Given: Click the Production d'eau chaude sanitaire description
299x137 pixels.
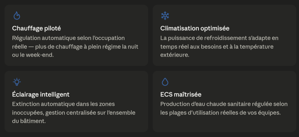Looking at the screenshot, I should [x=224, y=108].
